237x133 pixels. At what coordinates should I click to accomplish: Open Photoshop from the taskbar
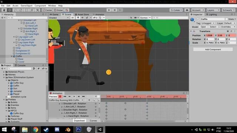[79, 129]
